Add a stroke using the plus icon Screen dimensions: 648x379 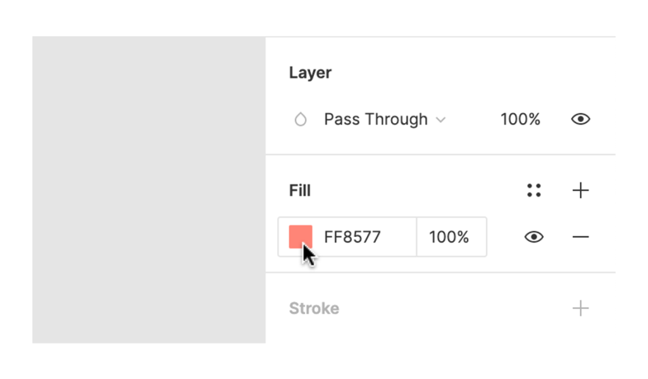click(580, 308)
